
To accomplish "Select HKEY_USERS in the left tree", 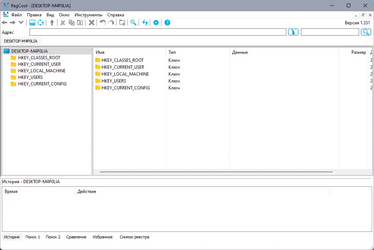I will coord(30,77).
